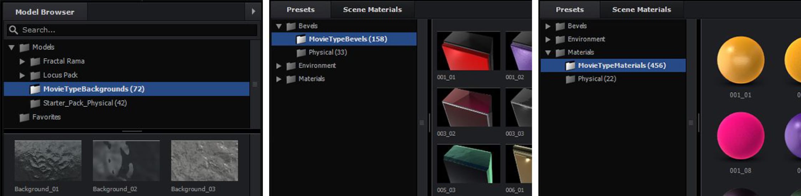Select the Physical (33) bevels folder
The image size is (801, 196).
(x=327, y=52)
